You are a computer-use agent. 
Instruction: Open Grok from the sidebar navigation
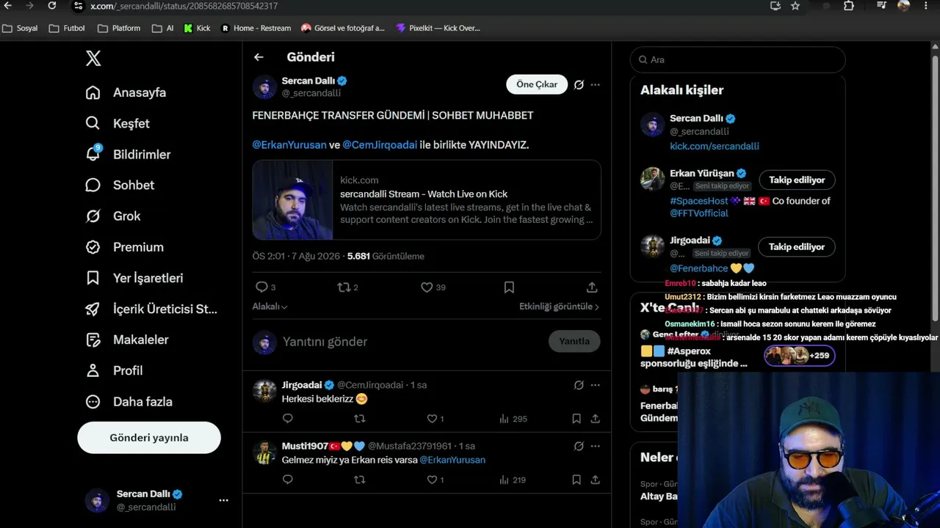112,216
